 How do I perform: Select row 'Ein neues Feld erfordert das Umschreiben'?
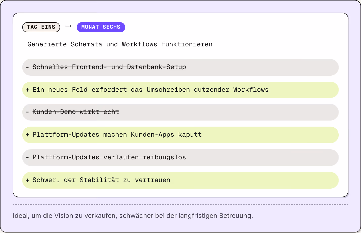click(x=180, y=90)
